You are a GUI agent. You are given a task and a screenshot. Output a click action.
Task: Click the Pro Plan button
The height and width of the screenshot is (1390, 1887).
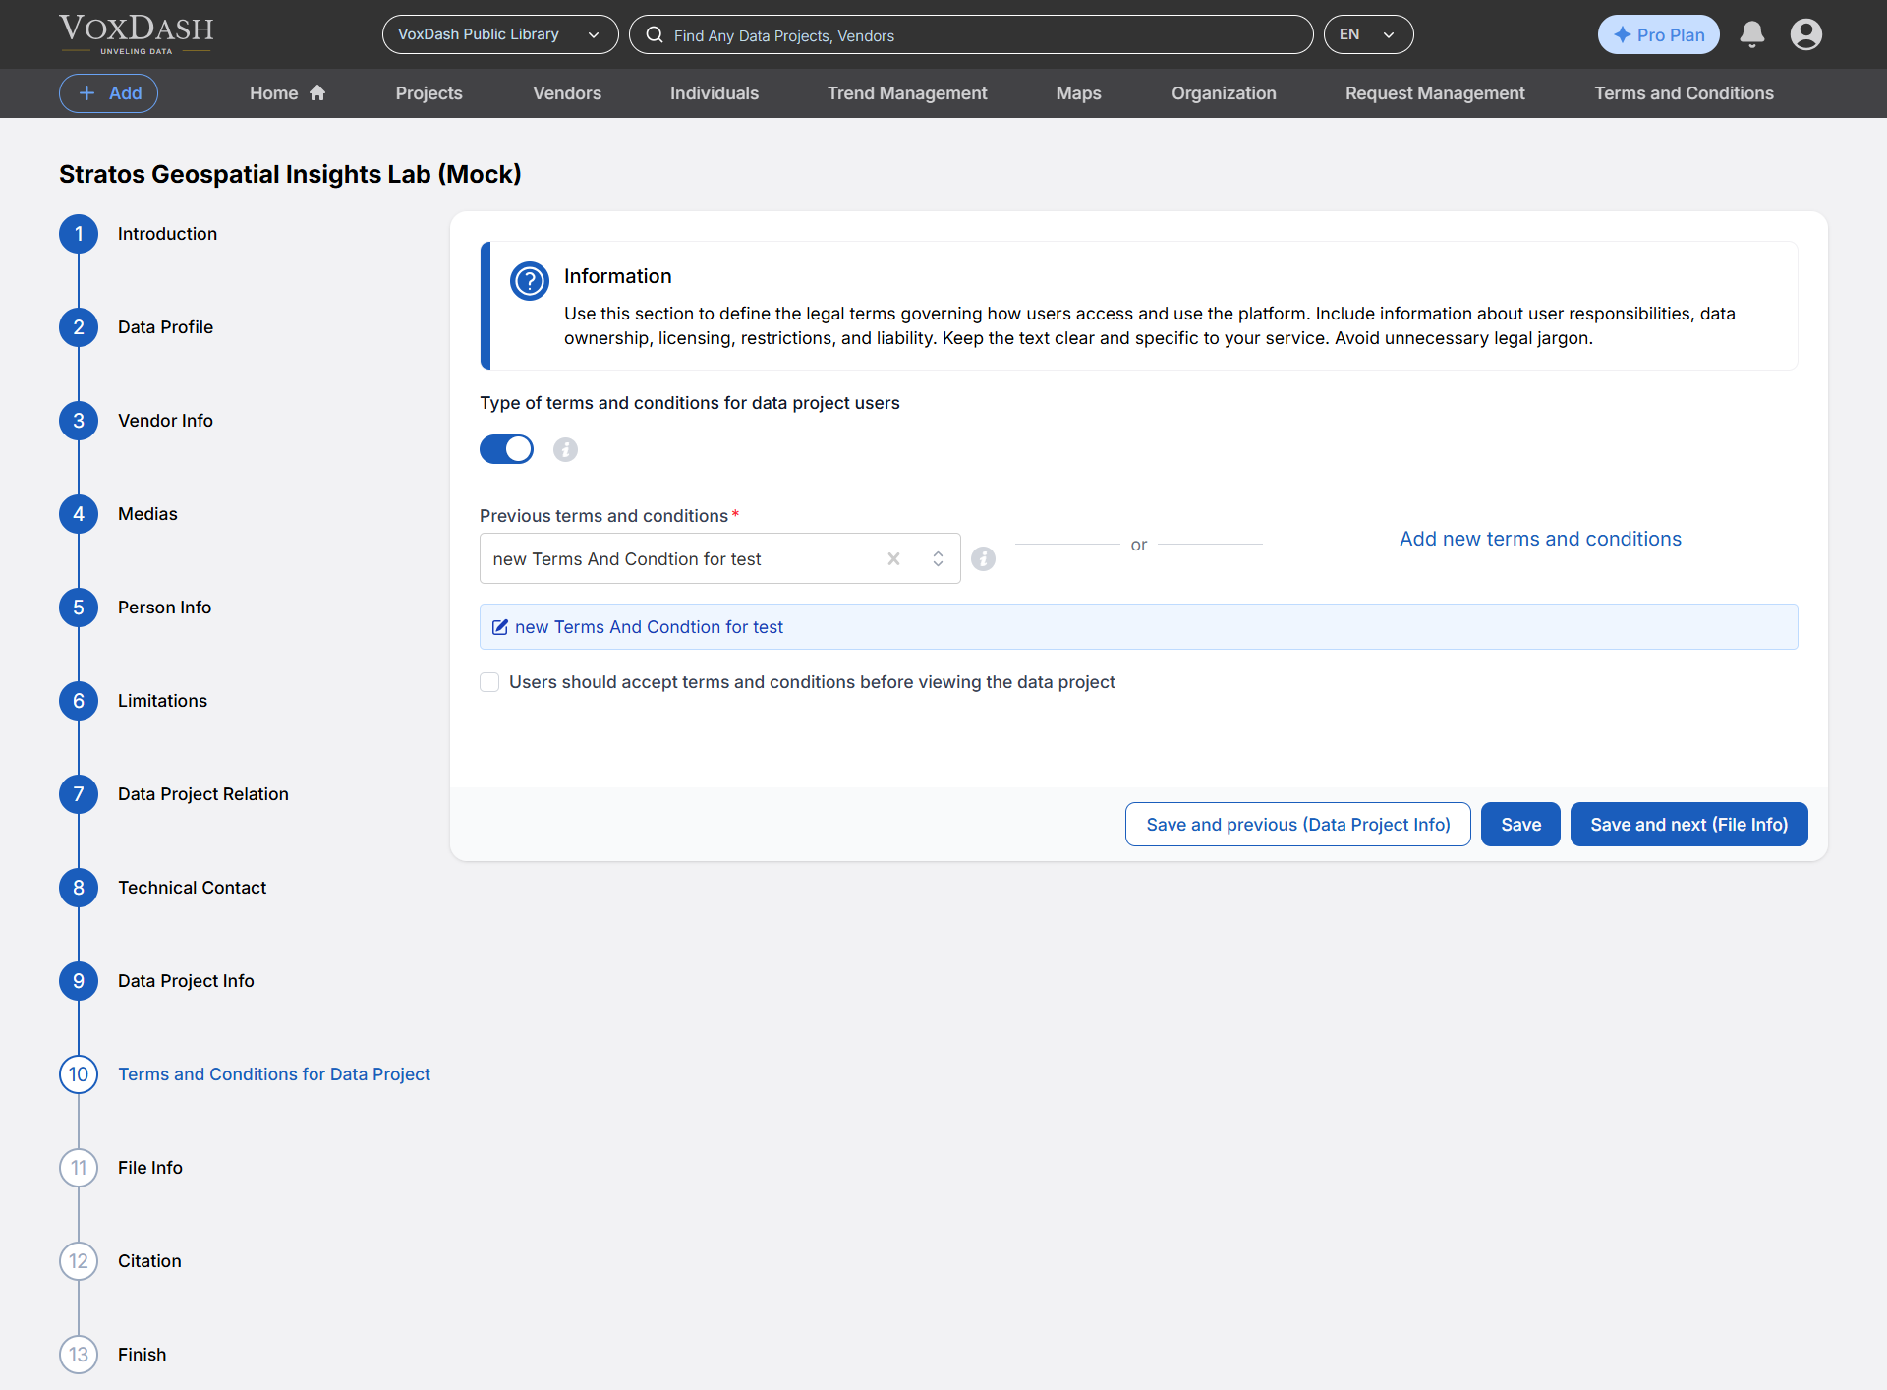[x=1658, y=34]
